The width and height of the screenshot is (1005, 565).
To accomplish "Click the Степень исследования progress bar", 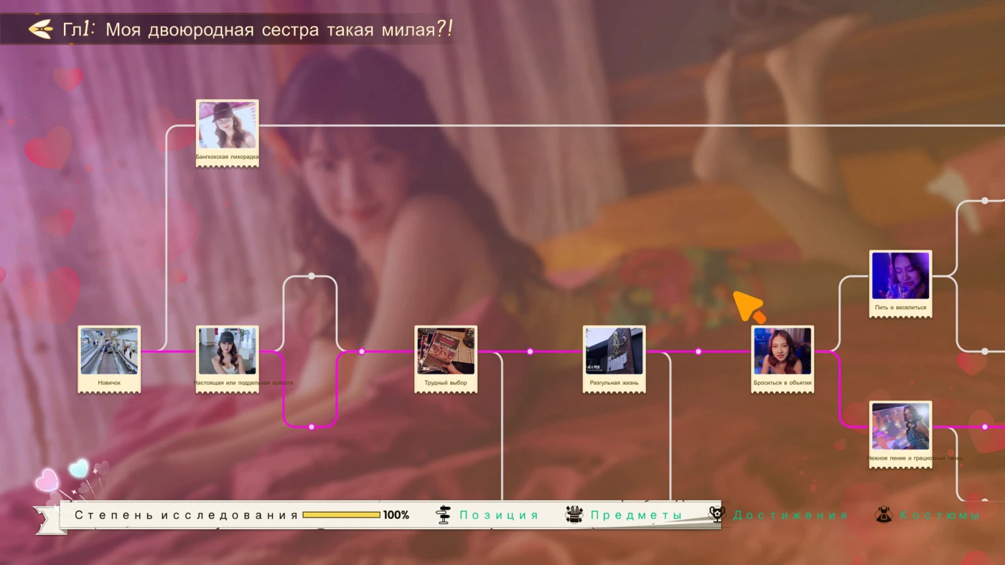I will (341, 515).
